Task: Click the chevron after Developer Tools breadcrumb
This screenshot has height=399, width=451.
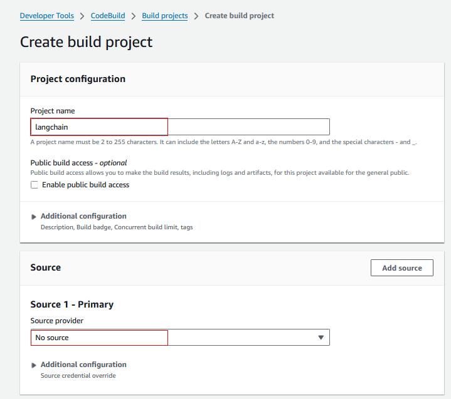Action: pos(82,16)
